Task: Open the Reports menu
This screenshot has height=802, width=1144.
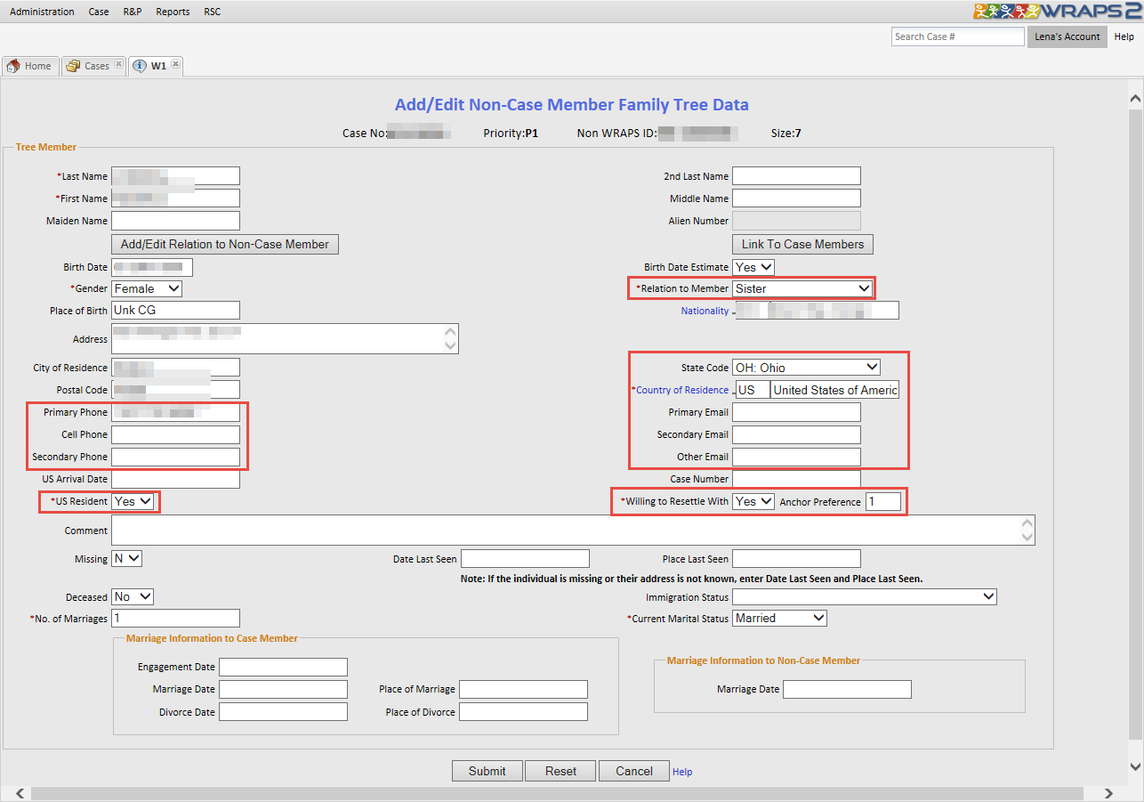Action: pyautogui.click(x=173, y=12)
